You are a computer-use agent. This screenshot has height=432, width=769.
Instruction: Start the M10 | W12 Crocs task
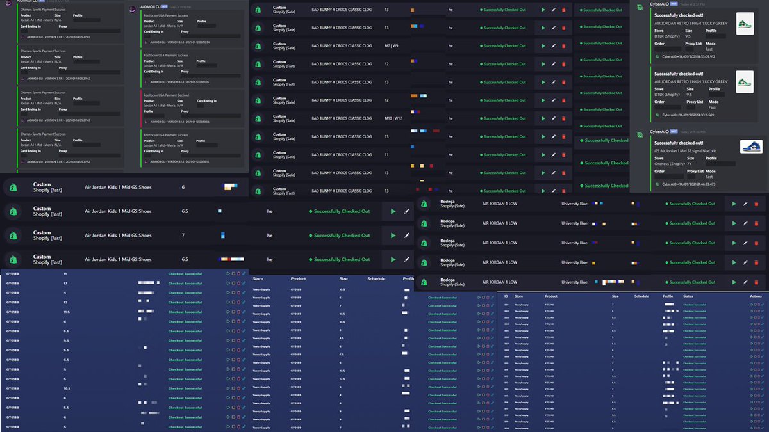(x=543, y=118)
